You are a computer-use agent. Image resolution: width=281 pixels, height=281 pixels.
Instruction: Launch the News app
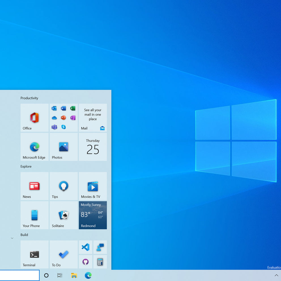[x=34, y=186]
